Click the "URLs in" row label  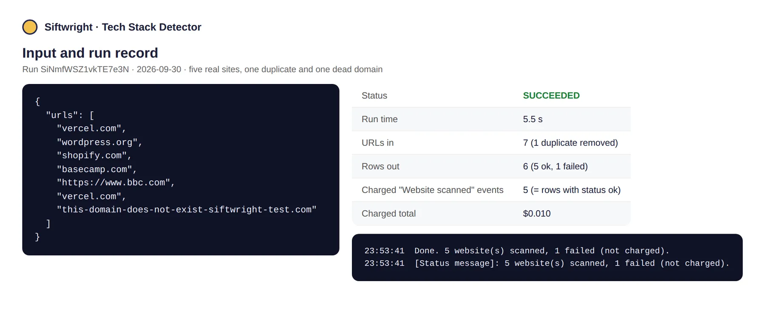[x=377, y=143]
